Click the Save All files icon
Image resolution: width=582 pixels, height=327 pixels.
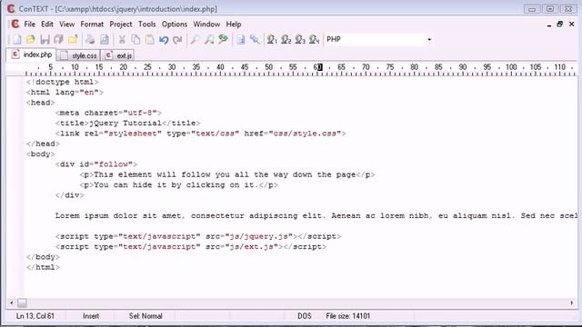click(x=58, y=39)
